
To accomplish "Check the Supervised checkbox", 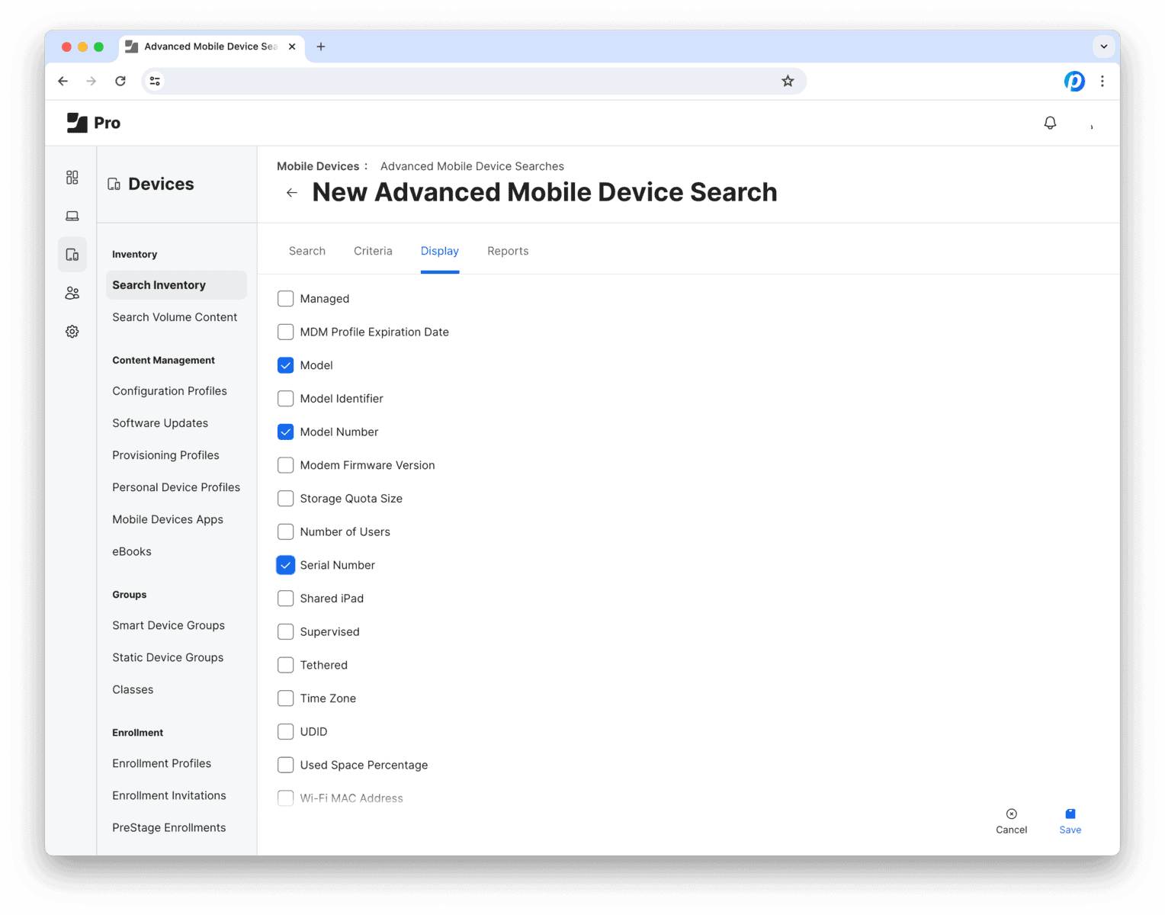I will coord(286,631).
